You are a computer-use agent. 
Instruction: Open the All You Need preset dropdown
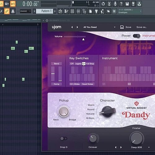115,27
